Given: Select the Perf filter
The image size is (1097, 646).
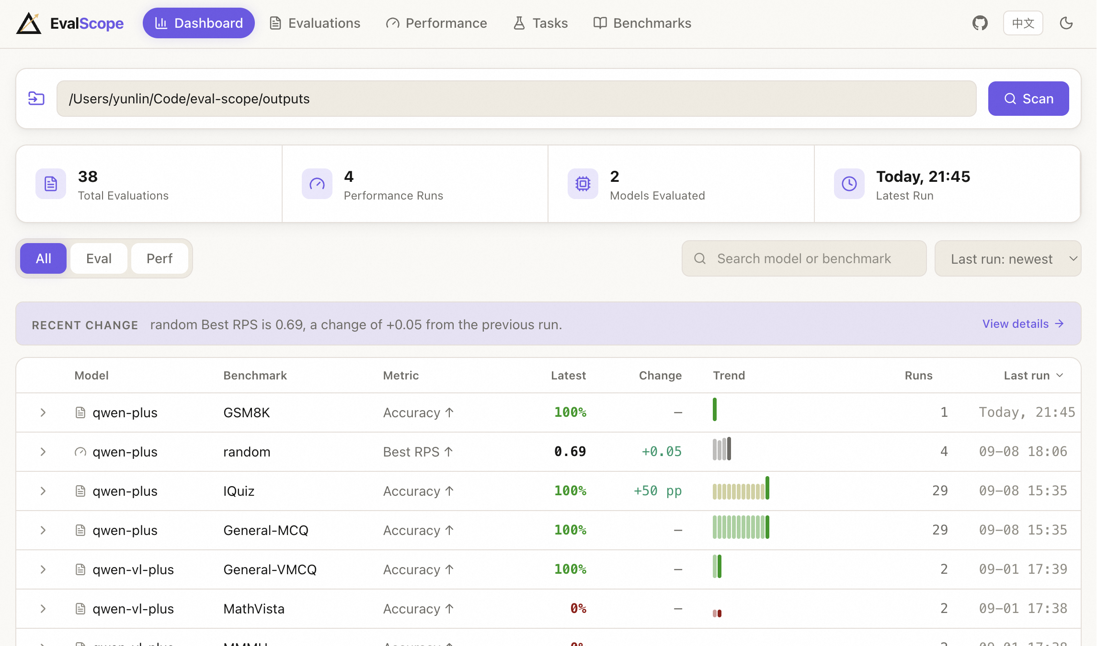Looking at the screenshot, I should point(160,258).
